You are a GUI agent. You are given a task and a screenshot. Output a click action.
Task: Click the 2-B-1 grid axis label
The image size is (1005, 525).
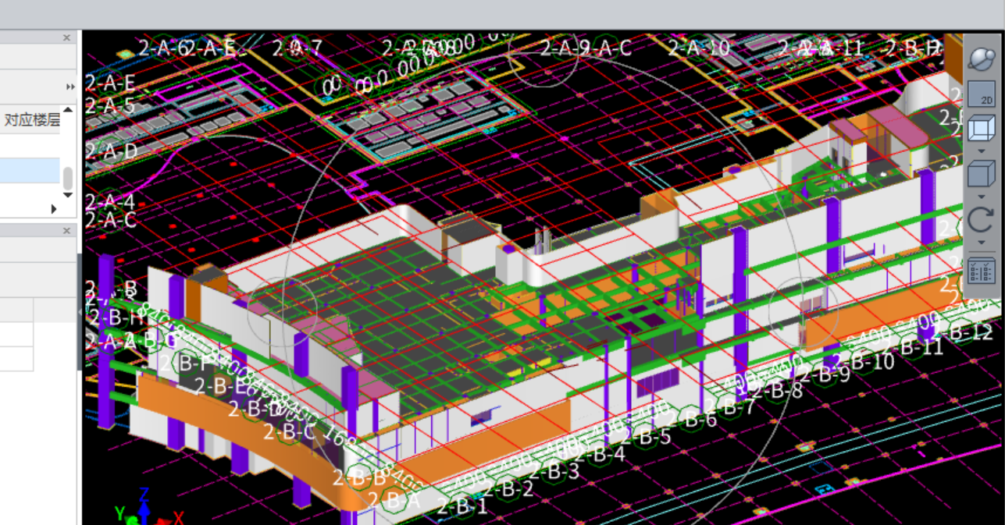(x=462, y=506)
